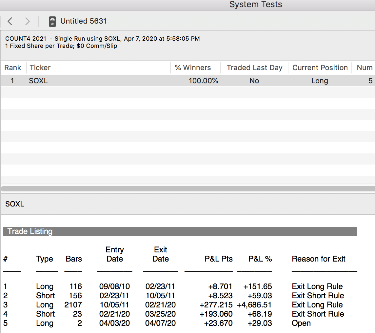
Task: Click the Traded Last Day column header
Action: click(x=254, y=68)
